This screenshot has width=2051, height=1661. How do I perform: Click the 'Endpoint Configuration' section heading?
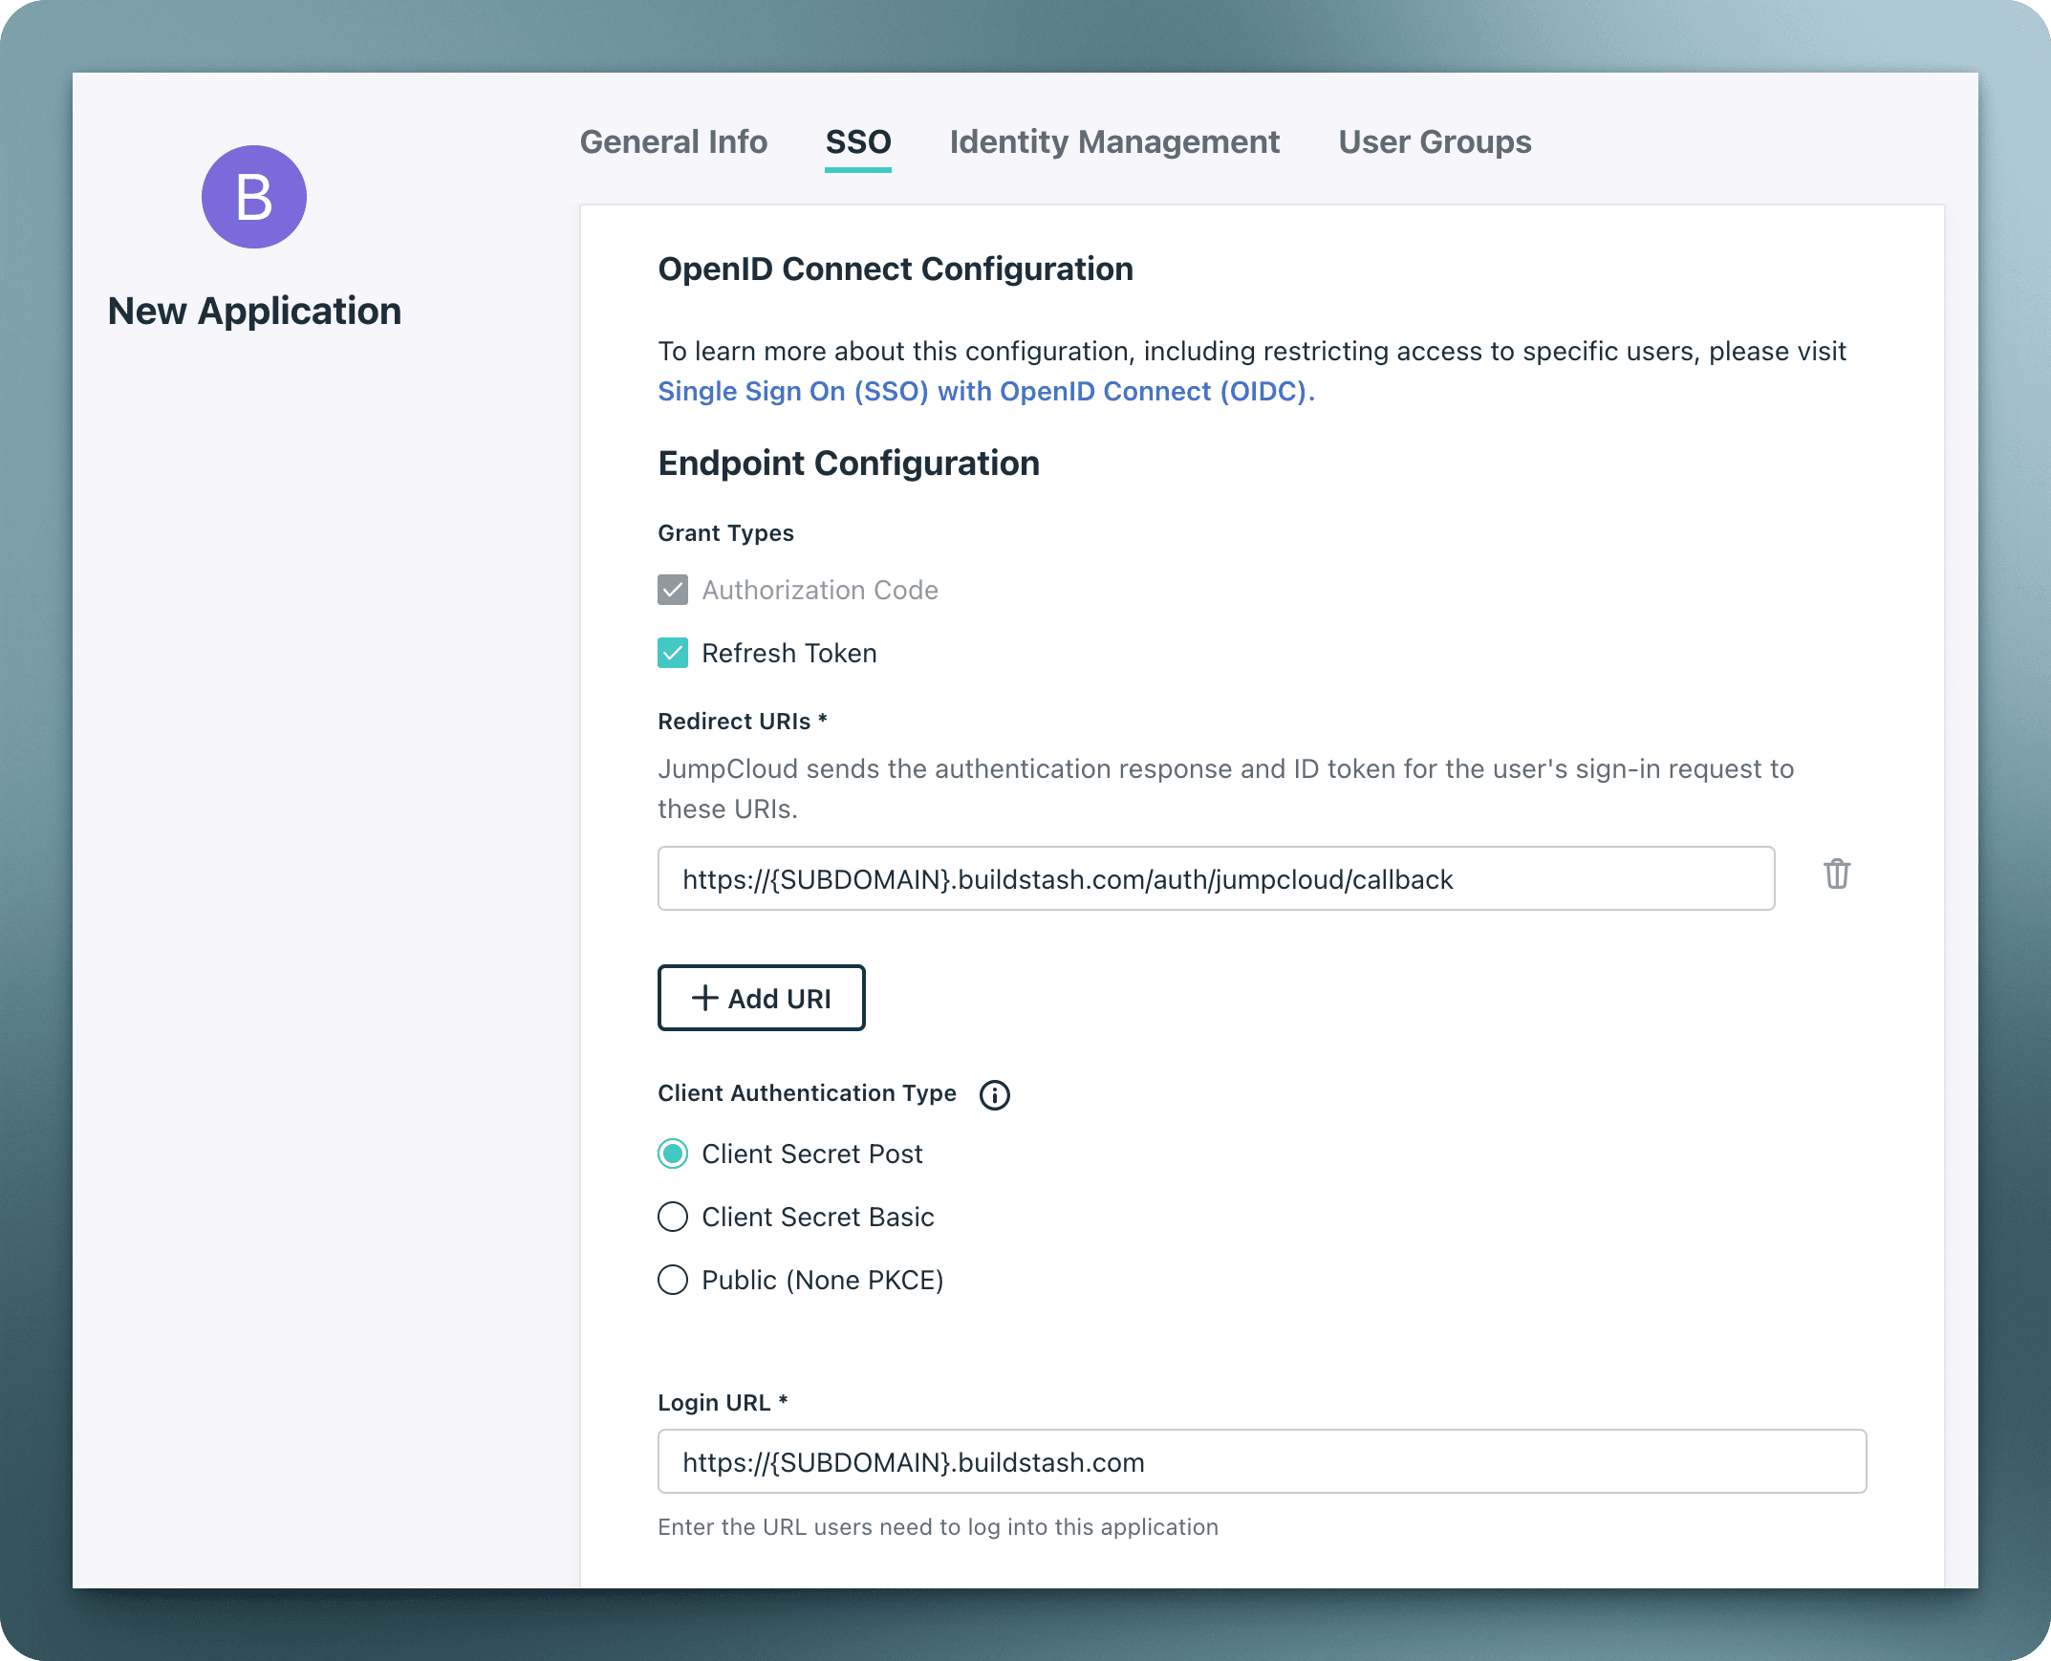(848, 464)
